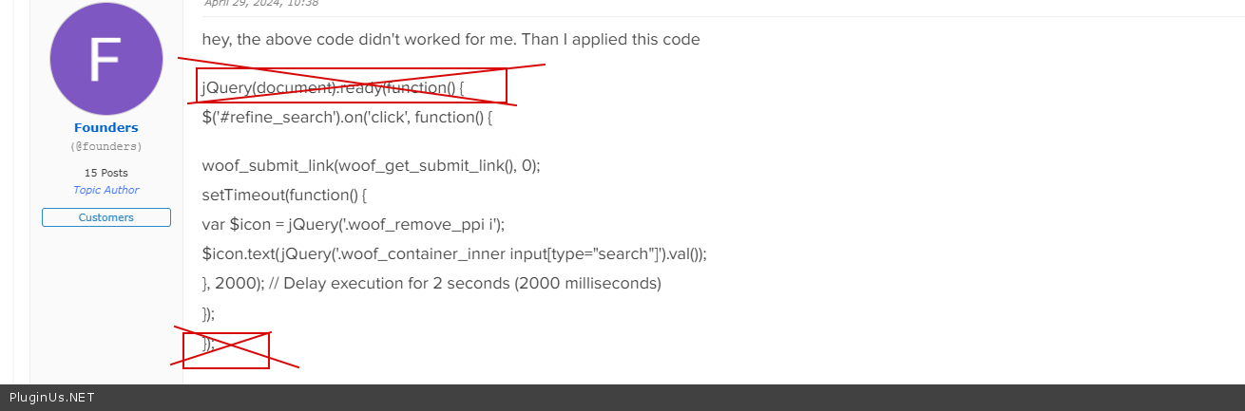
Task: Click the 15 Posts count
Action: coord(105,173)
